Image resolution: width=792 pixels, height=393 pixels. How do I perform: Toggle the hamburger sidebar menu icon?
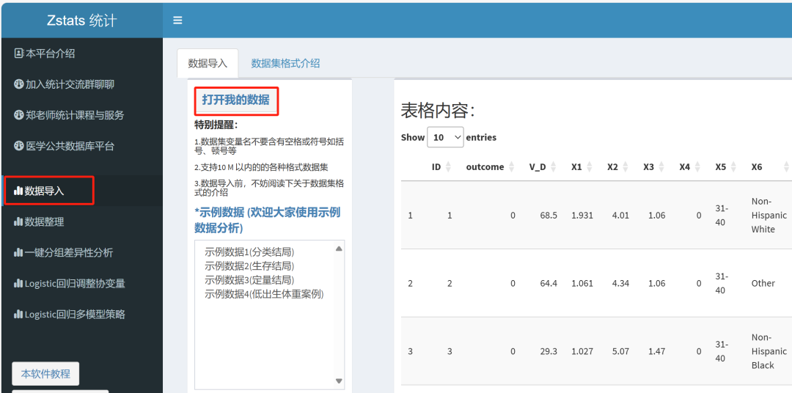pos(177,21)
